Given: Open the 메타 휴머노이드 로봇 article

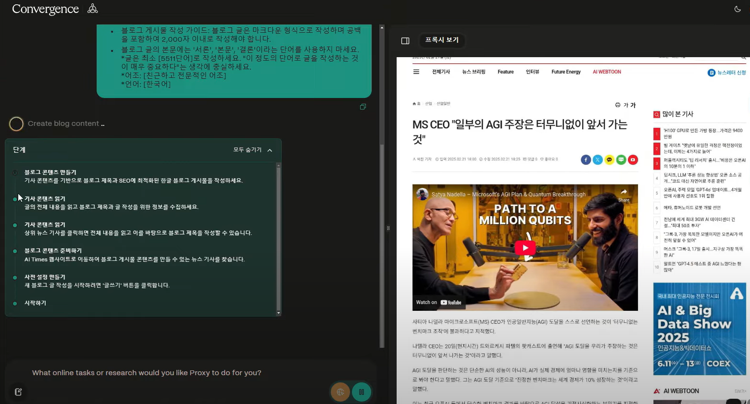Looking at the screenshot, I should click(692, 208).
